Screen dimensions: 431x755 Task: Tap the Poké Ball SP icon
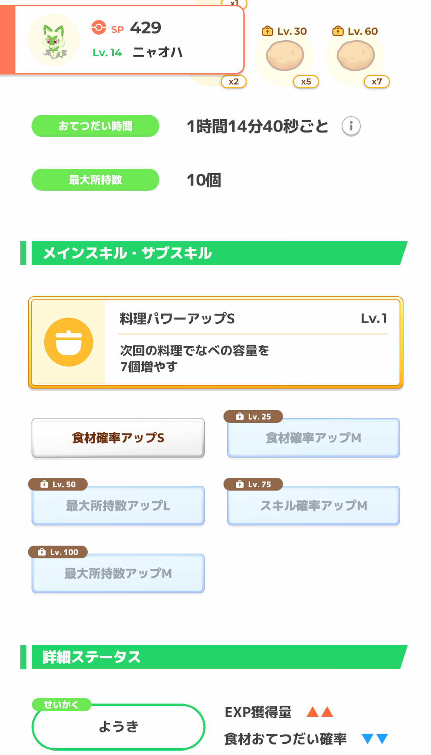[99, 28]
